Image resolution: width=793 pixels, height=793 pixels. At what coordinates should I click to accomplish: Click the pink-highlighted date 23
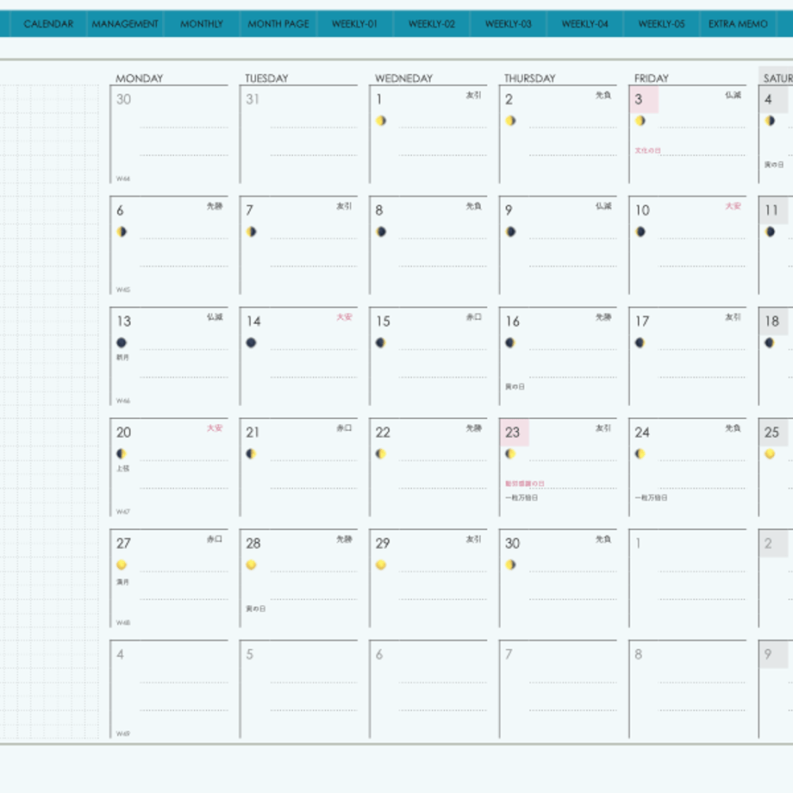[x=515, y=433]
